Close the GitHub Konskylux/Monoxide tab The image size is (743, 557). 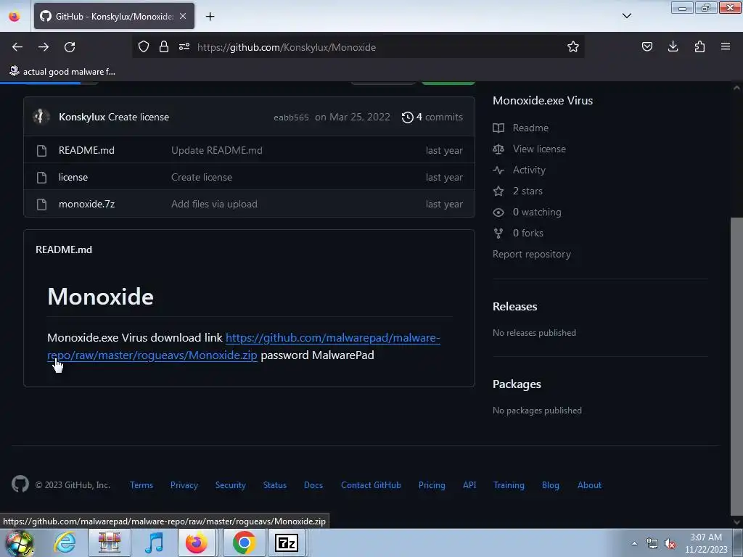coord(183,16)
